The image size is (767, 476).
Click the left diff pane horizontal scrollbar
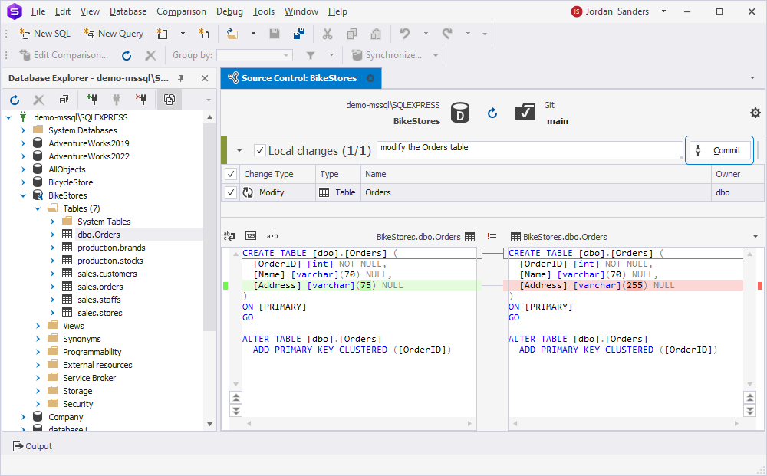[x=359, y=424]
